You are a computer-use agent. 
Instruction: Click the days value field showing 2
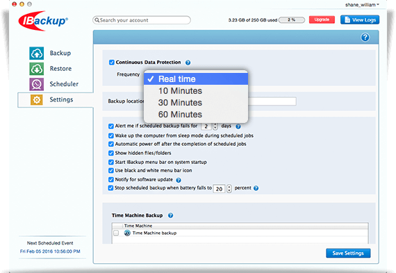click(x=206, y=126)
